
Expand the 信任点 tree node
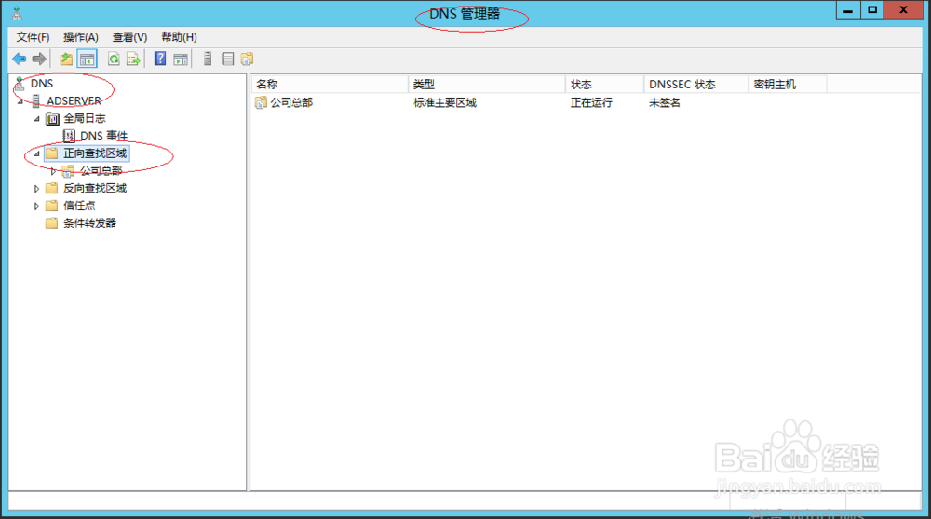(37, 206)
